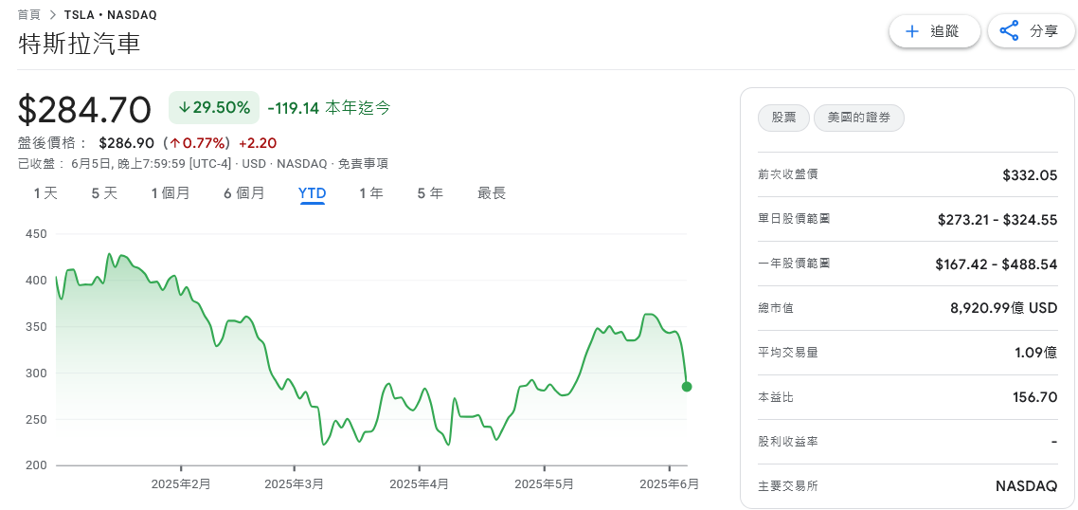Click the 2025年3月 axis label
Screen dimensions: 1078x510
295,484
